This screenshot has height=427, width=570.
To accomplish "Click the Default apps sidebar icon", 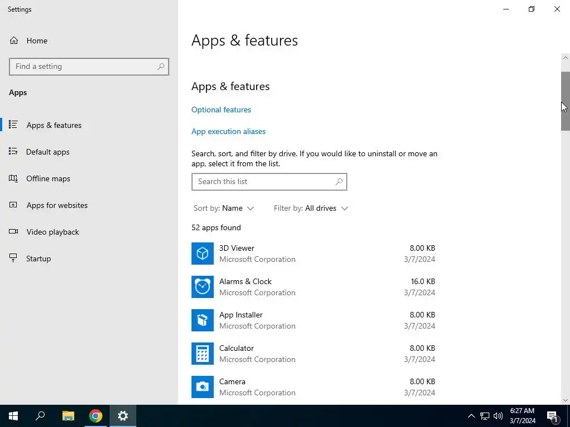I will tap(13, 151).
